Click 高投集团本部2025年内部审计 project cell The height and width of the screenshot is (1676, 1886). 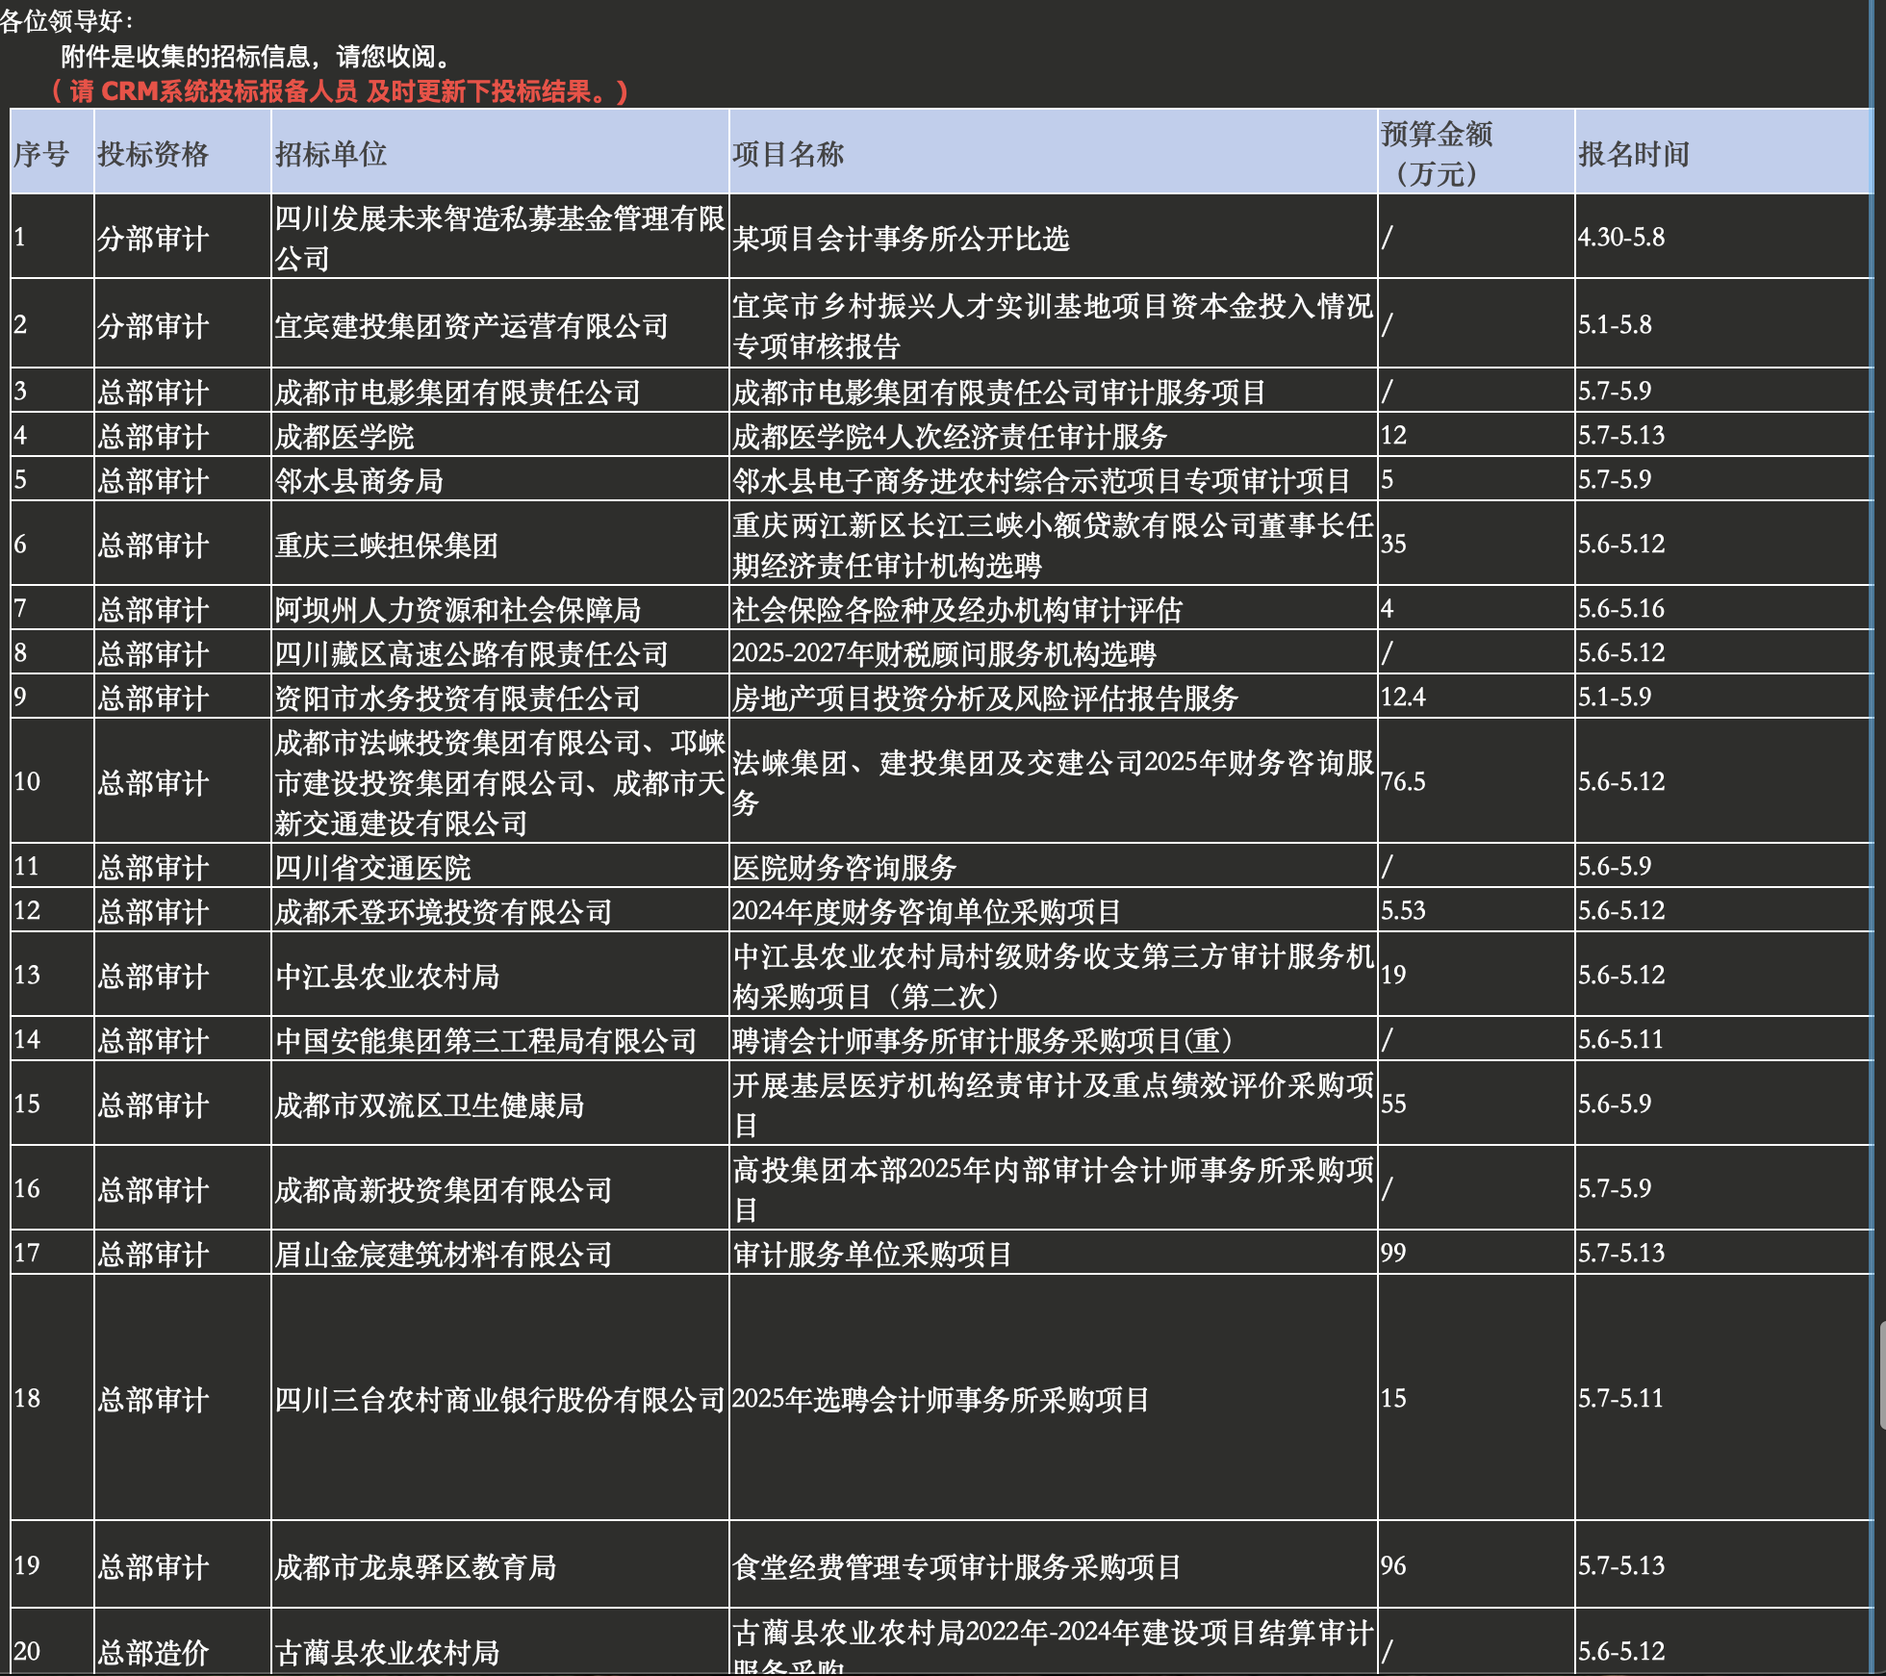click(x=1054, y=1188)
